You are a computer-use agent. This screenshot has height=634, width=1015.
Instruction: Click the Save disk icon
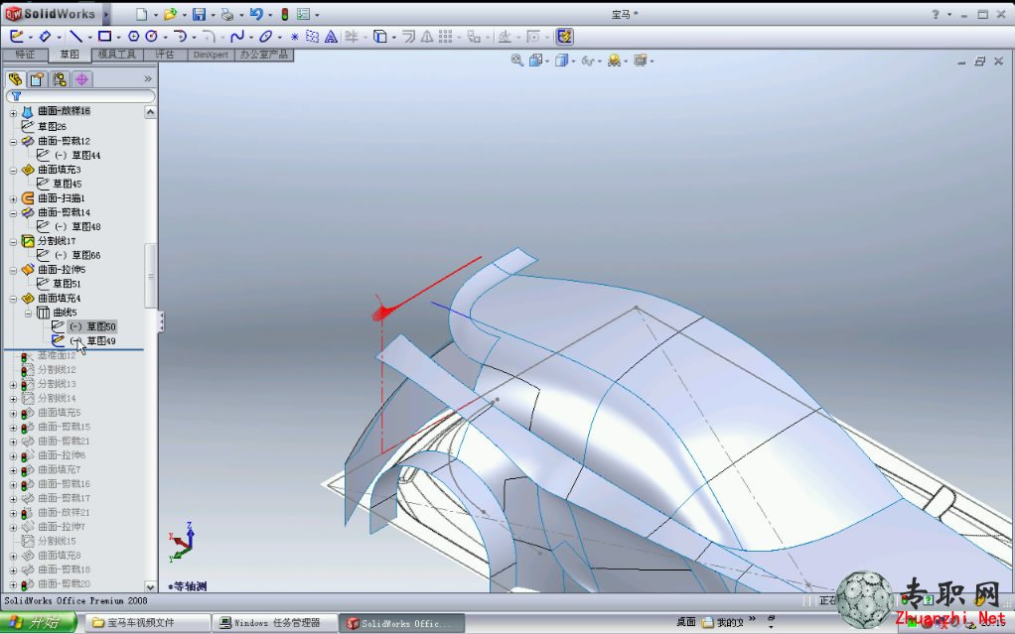[x=199, y=14]
